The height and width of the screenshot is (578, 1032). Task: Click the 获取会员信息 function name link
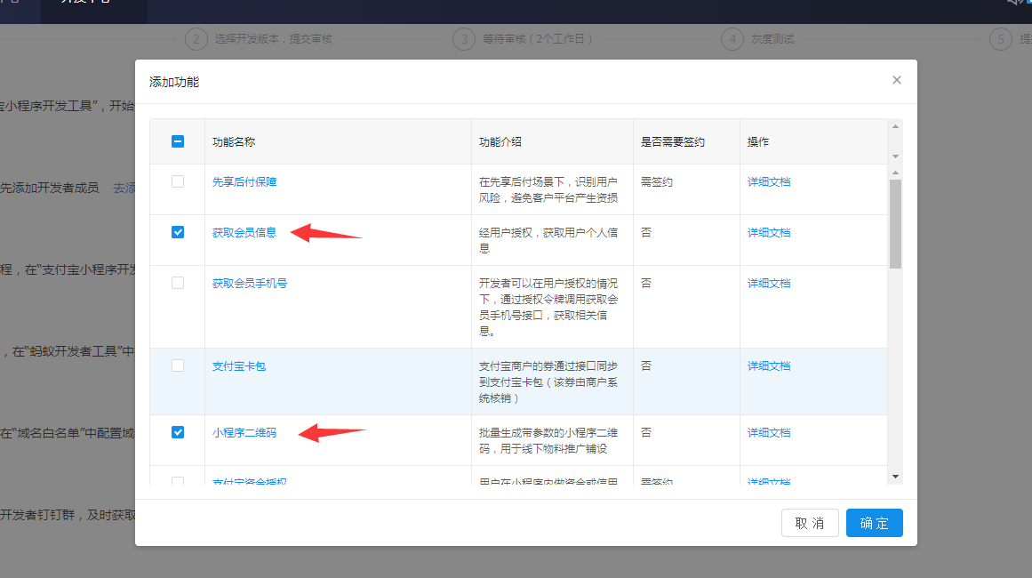[244, 232]
